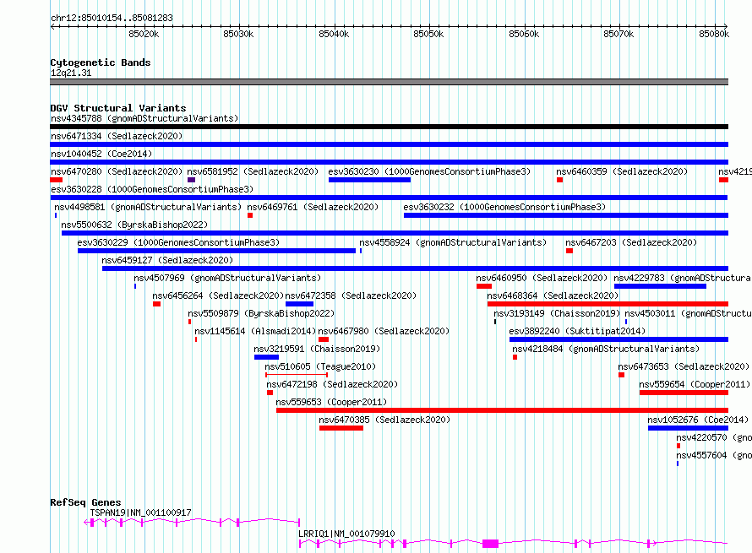Click nsv6472198 (Sedlazeck2020) label
Image resolution: width=752 pixels, height=553 pixels.
point(332,384)
